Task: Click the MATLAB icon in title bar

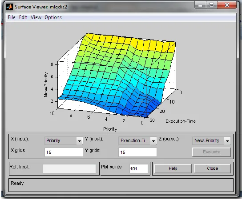Action: point(10,7)
